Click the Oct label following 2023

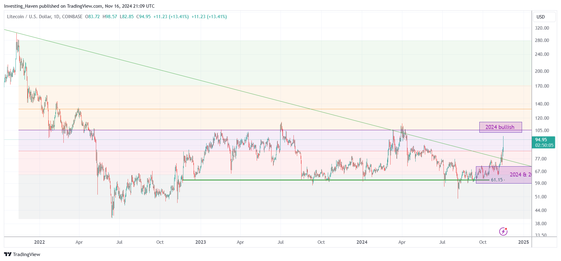pos(321,242)
